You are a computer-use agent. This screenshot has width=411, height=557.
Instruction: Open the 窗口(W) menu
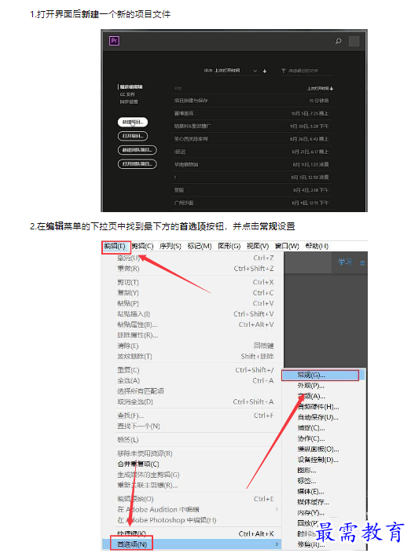(x=287, y=246)
